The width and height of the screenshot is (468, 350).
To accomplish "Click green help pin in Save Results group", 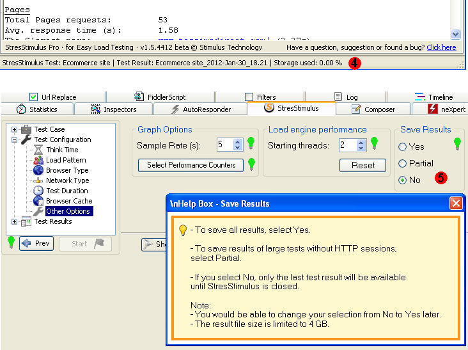I will coord(457,144).
